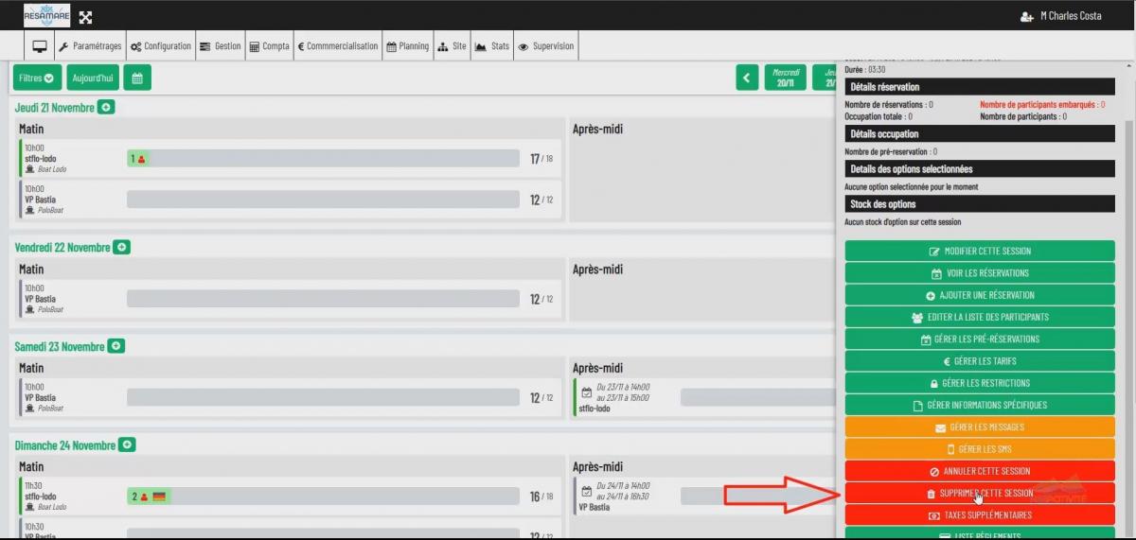
Task: Add a session on Jeudi 21 Novembre
Action: coord(106,108)
